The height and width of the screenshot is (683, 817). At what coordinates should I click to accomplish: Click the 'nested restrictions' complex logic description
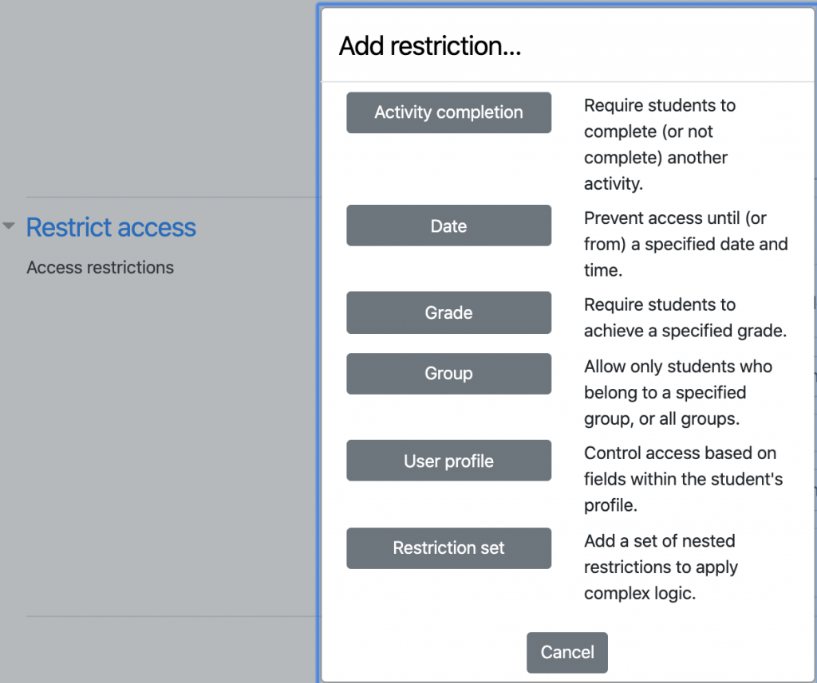(661, 567)
